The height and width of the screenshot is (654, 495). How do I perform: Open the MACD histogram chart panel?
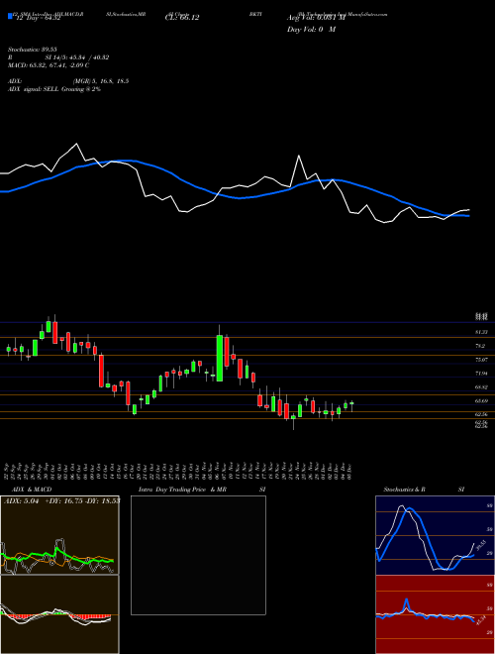[x=59, y=614]
